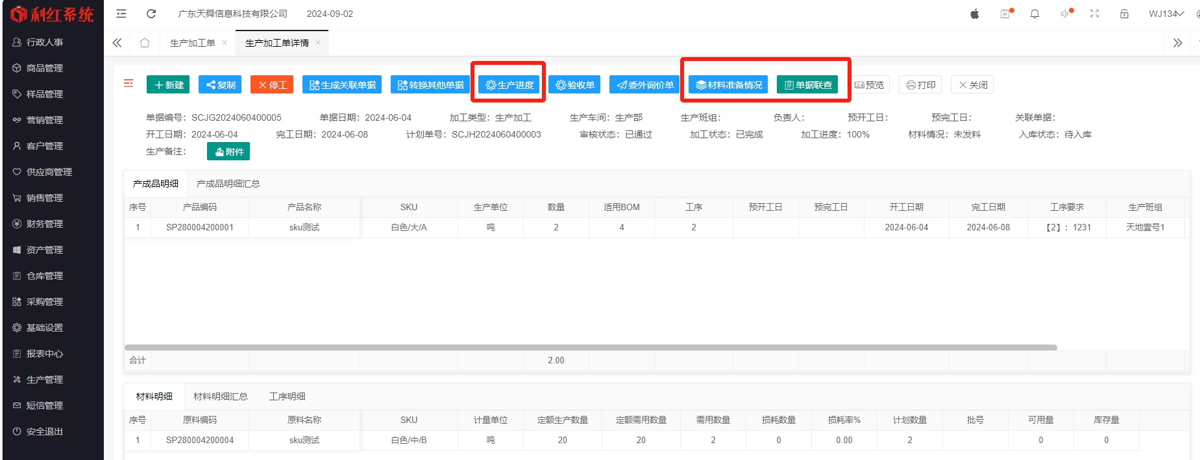
Task: Click the 复制 button
Action: pos(220,85)
